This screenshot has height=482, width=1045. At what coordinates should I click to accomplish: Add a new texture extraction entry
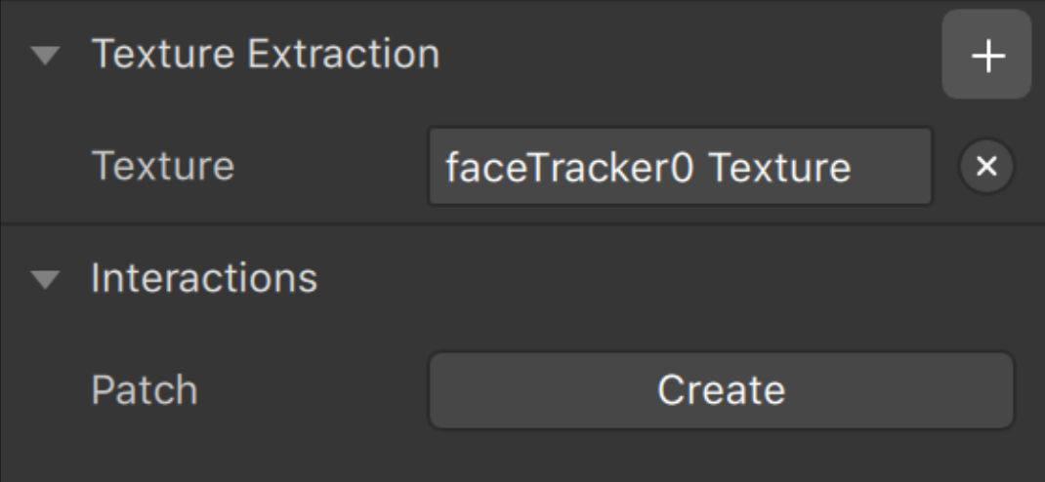986,55
